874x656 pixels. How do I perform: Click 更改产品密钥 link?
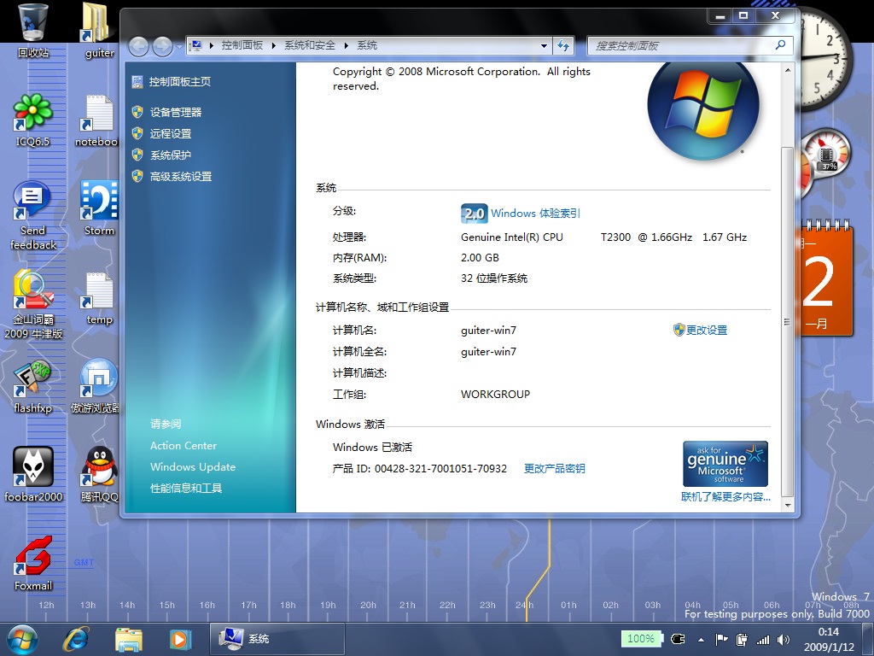555,469
